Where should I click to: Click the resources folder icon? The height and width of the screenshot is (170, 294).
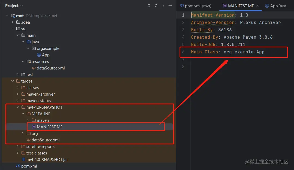pos(29,62)
